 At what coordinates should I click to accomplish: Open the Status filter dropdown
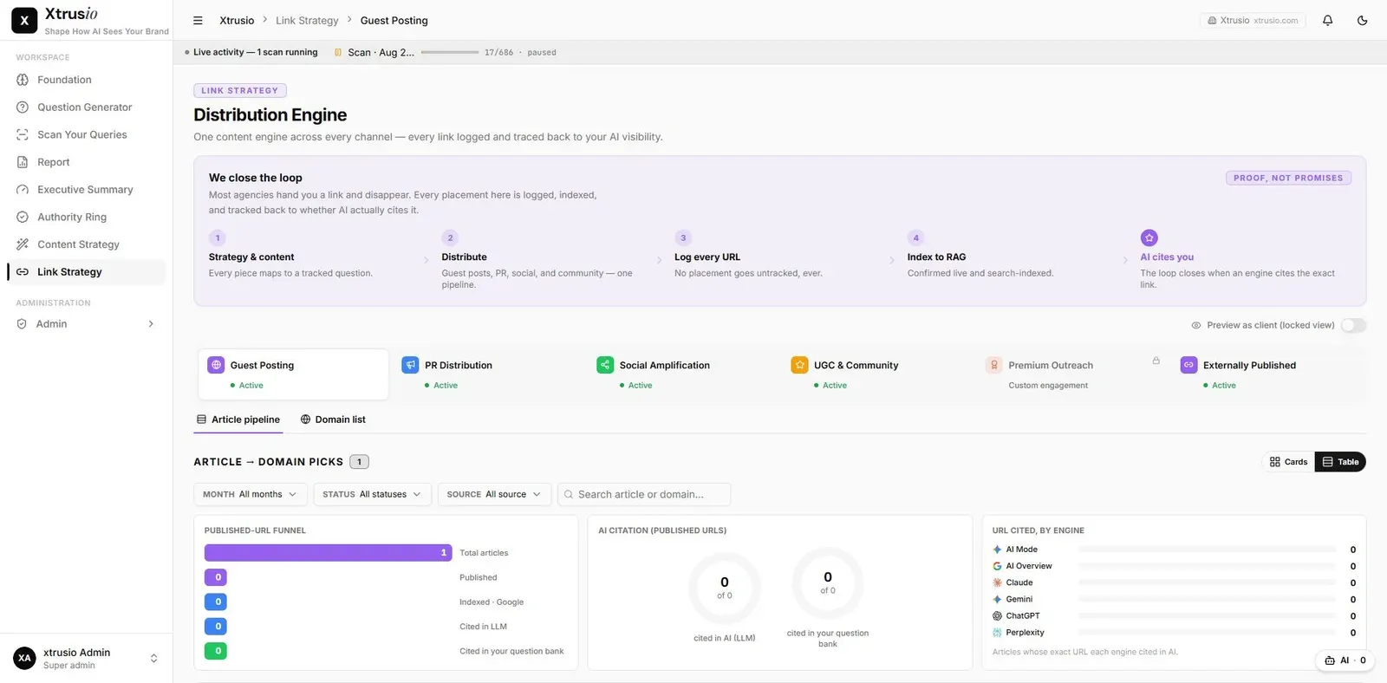coord(372,494)
